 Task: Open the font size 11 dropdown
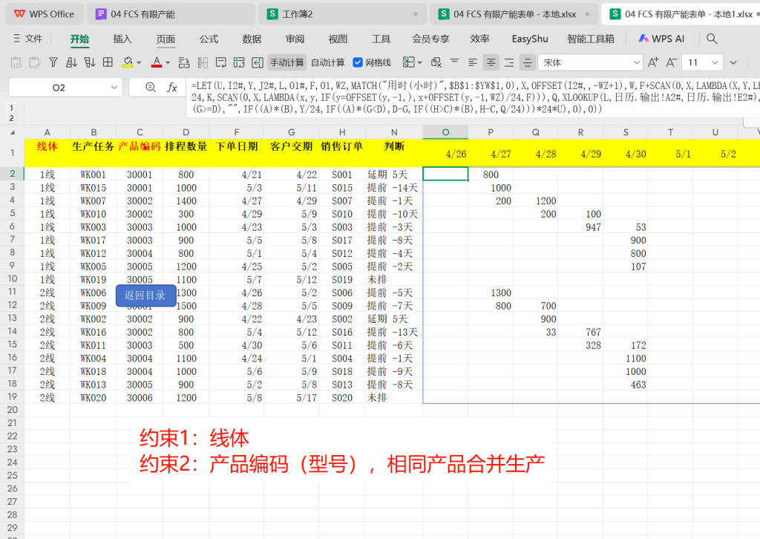tap(715, 62)
